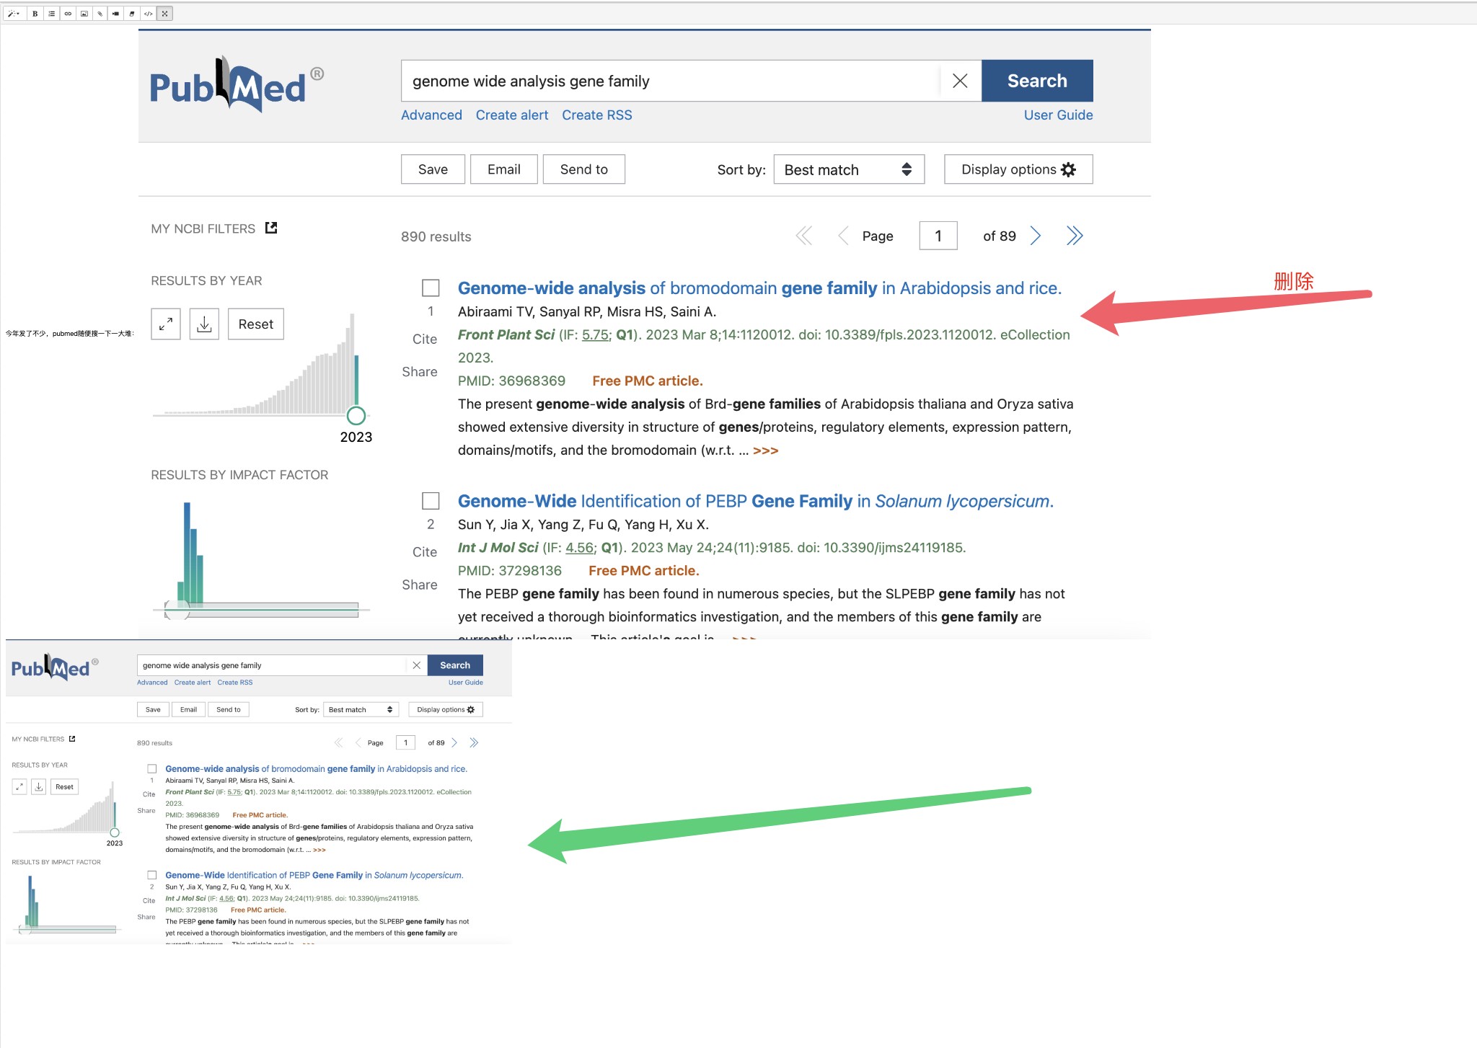Viewport: 1477px width, 1048px height.
Task: Expand the larger results-by-year chart with arrows icon
Action: pos(166,324)
